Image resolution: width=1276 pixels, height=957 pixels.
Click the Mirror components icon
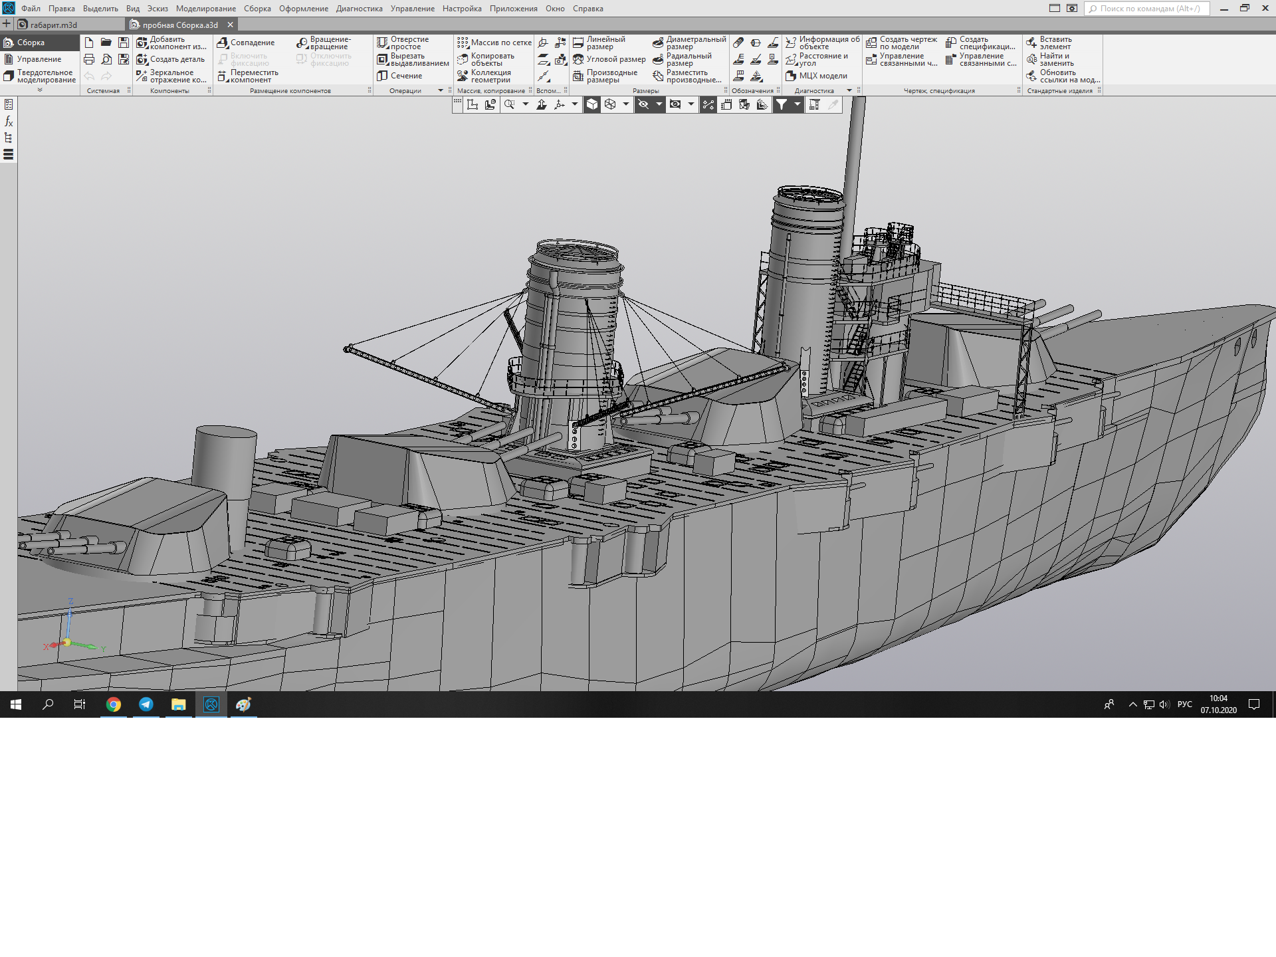coord(142,76)
